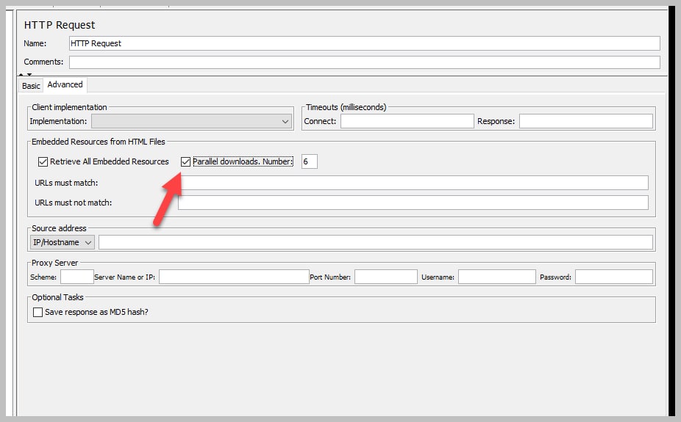Click the URLs must not match field
Screen dimensions: 681x422
(413, 203)
